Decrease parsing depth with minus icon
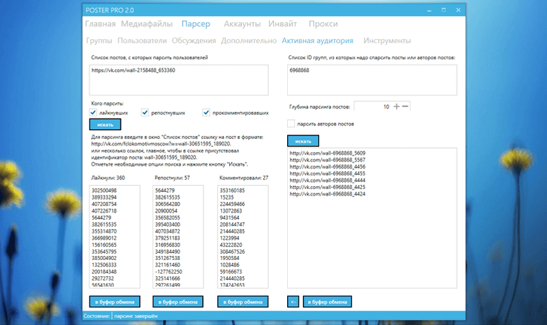 (405, 106)
